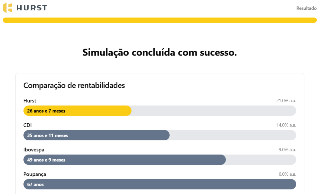Click the Ibovespa row label
Viewport: 323px width, 194px height.
pyautogui.click(x=34, y=150)
